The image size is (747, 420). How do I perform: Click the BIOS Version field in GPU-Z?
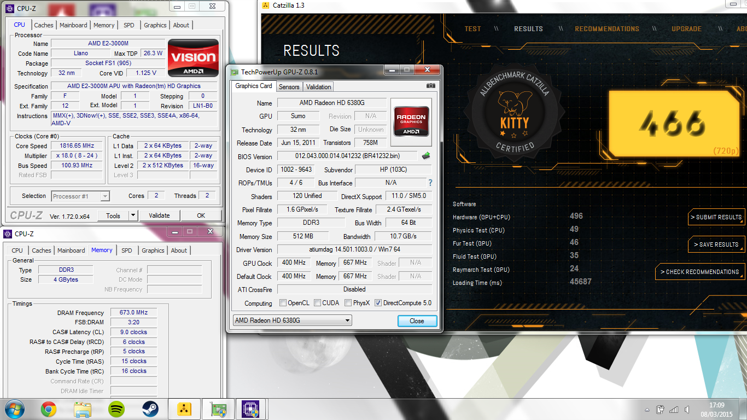tap(347, 156)
